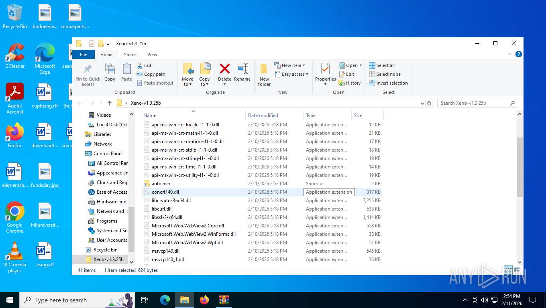Switch to the View tab

coord(152,55)
